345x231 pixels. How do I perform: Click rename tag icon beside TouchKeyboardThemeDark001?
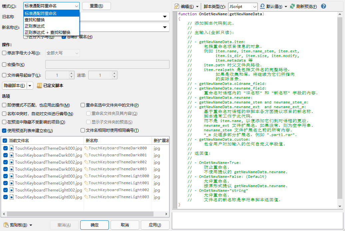(x=87, y=155)
